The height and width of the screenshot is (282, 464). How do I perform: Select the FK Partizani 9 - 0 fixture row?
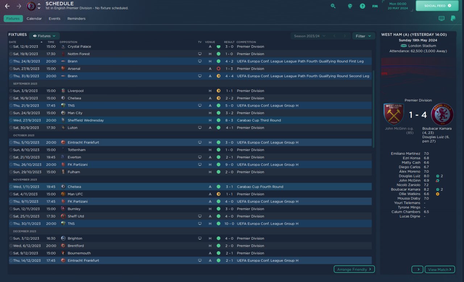point(190,165)
